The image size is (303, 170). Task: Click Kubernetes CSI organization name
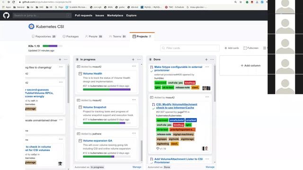coord(50,26)
